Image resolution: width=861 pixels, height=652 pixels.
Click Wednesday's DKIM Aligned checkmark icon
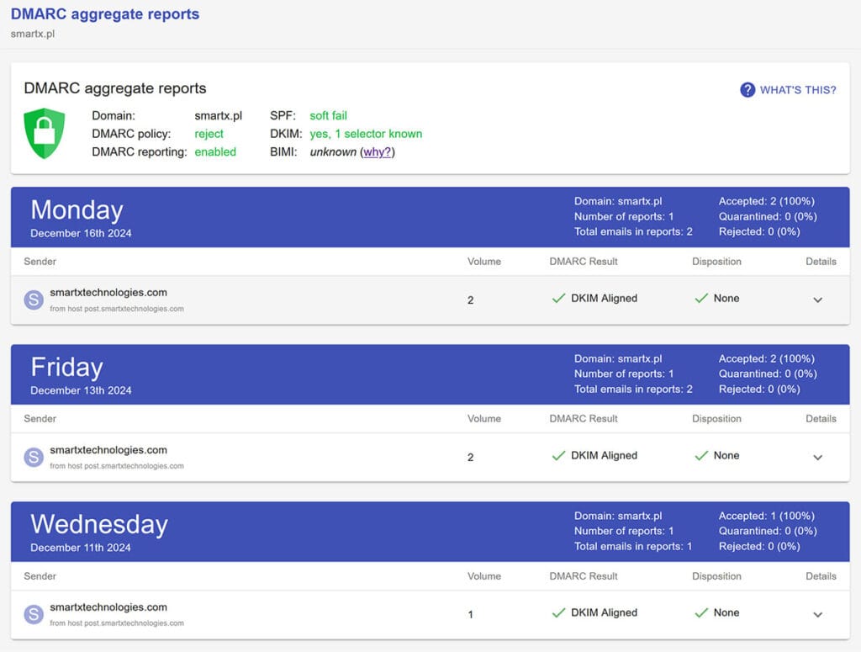(558, 613)
